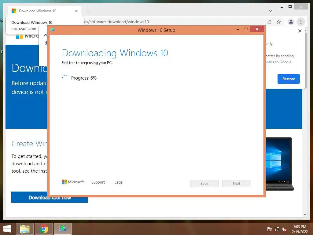Close the Download Windows 10 tab

point(76,11)
